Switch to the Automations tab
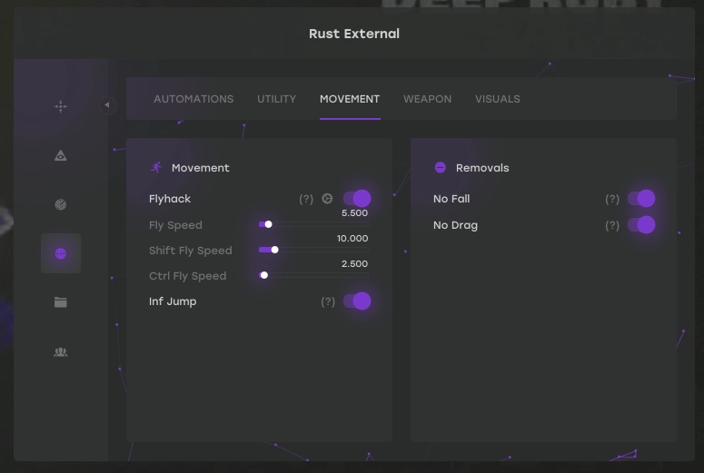This screenshot has height=473, width=704. pos(193,99)
